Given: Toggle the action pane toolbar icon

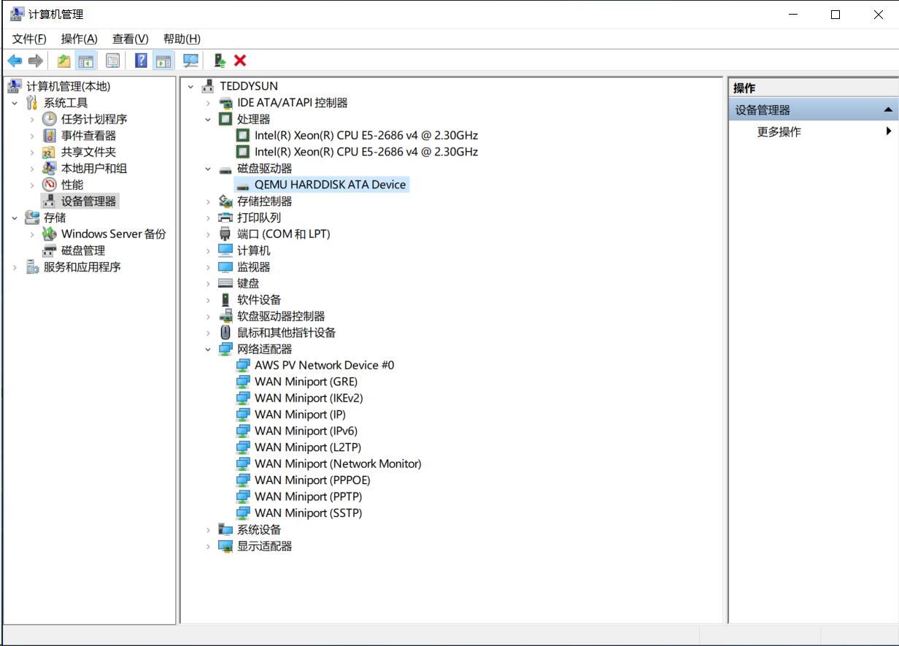Looking at the screenshot, I should click(x=163, y=61).
